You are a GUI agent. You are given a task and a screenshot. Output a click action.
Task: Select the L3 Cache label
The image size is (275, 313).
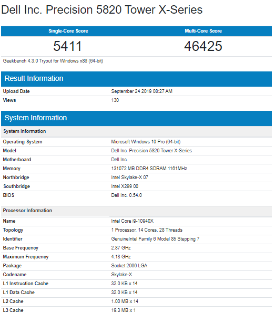(13, 310)
